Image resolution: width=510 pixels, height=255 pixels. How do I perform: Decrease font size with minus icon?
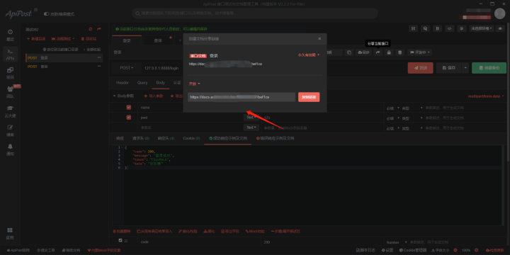click(455, 250)
